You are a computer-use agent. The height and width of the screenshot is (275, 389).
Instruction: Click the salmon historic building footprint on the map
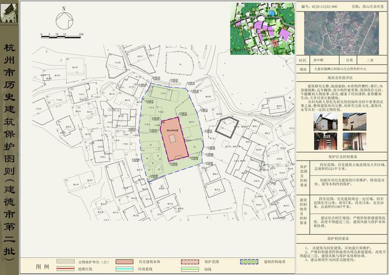174,139
